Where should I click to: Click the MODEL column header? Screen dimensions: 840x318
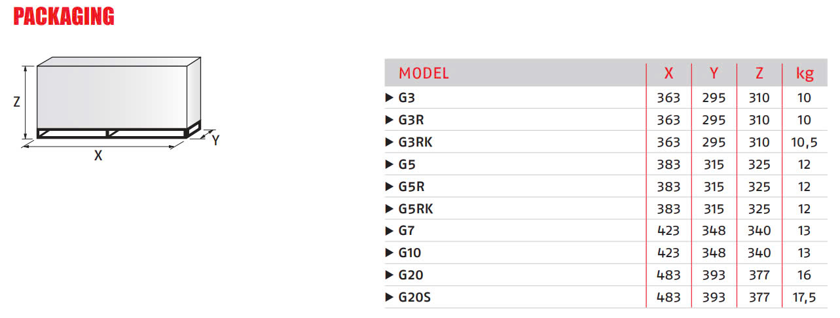(424, 73)
